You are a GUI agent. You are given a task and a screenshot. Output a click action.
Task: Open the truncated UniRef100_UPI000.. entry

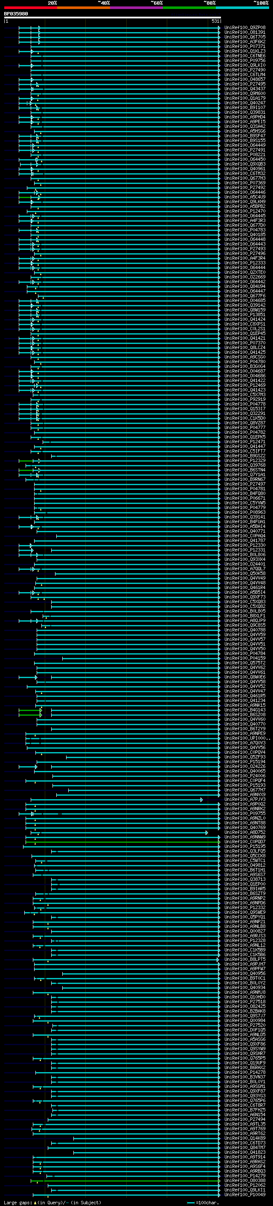[247, 738]
